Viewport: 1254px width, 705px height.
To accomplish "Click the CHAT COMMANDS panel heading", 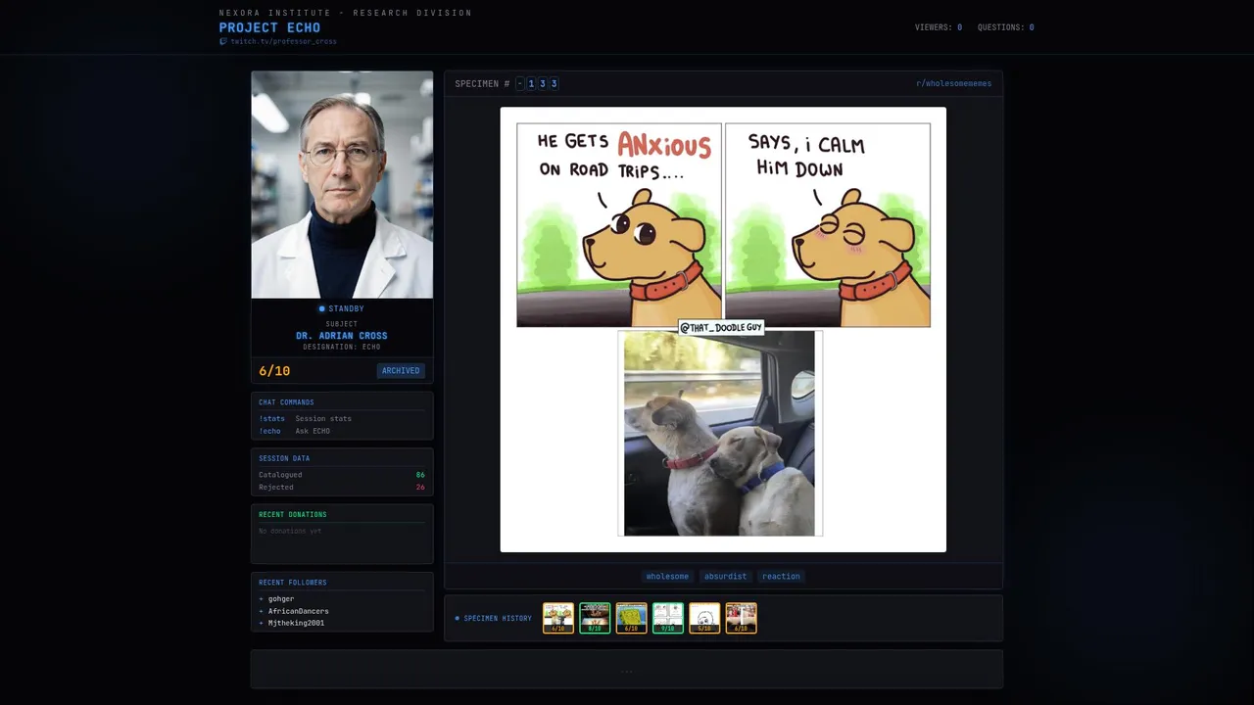I will coord(286,402).
